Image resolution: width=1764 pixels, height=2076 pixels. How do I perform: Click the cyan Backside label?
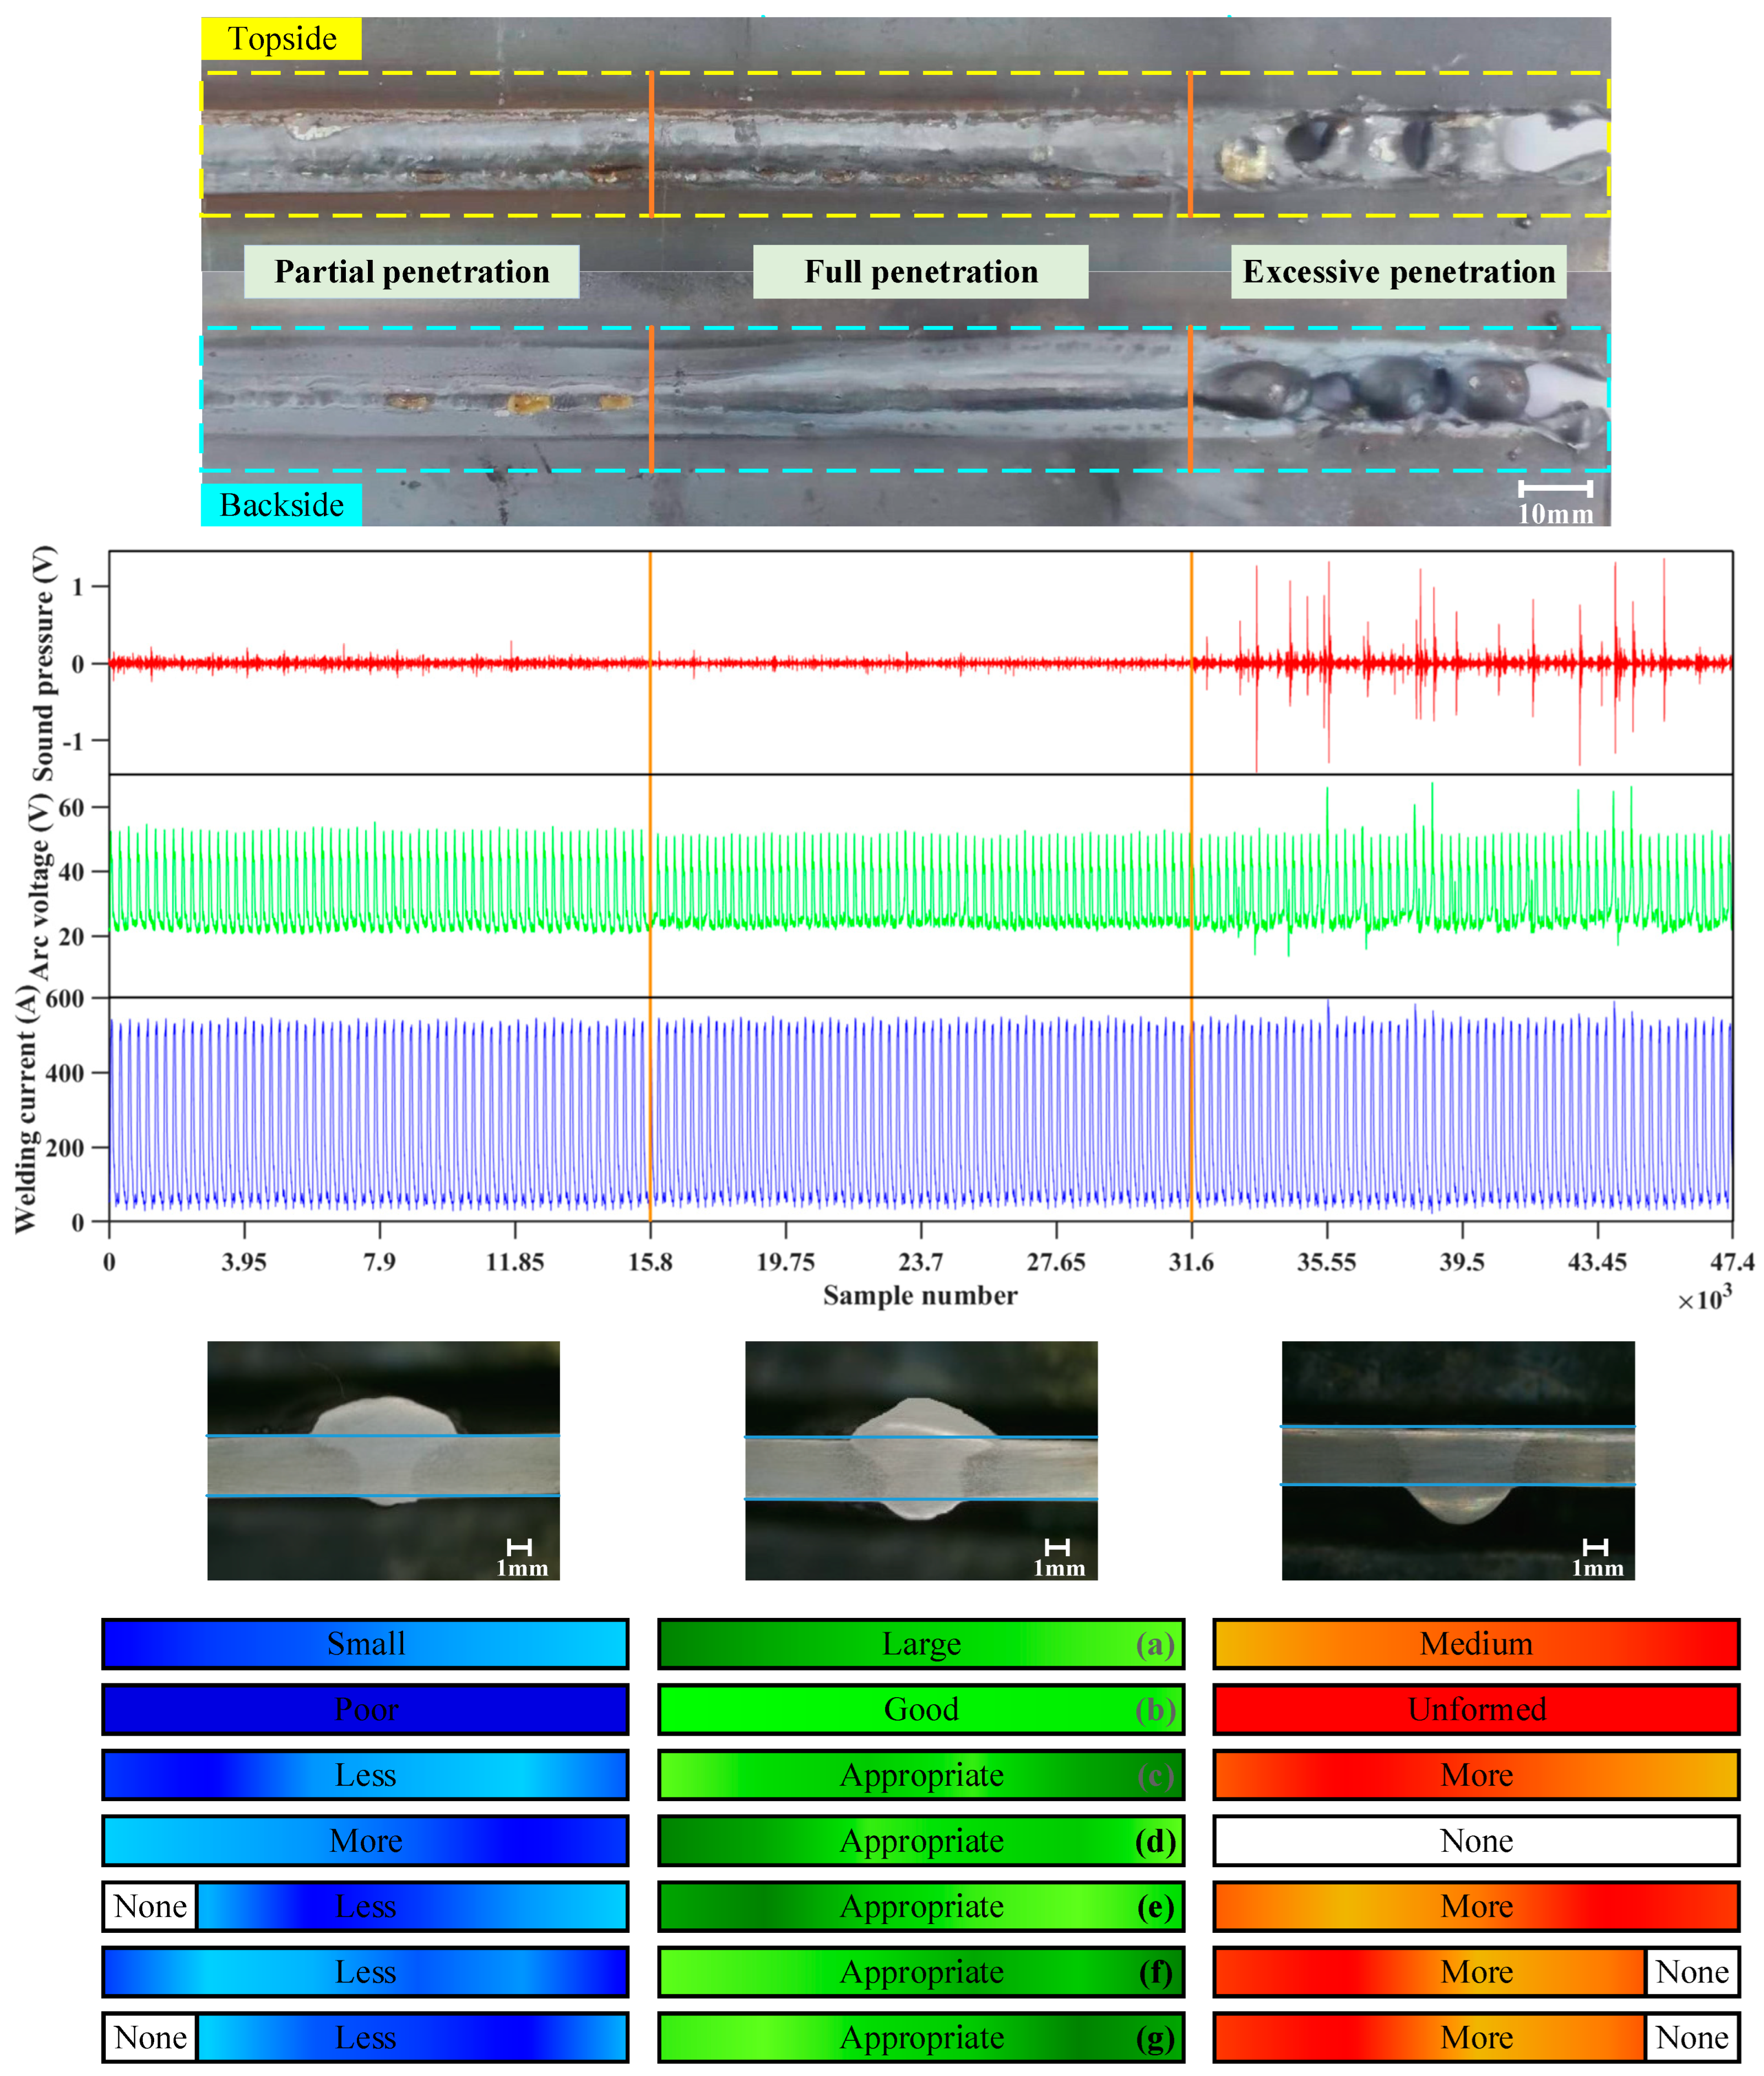[281, 505]
